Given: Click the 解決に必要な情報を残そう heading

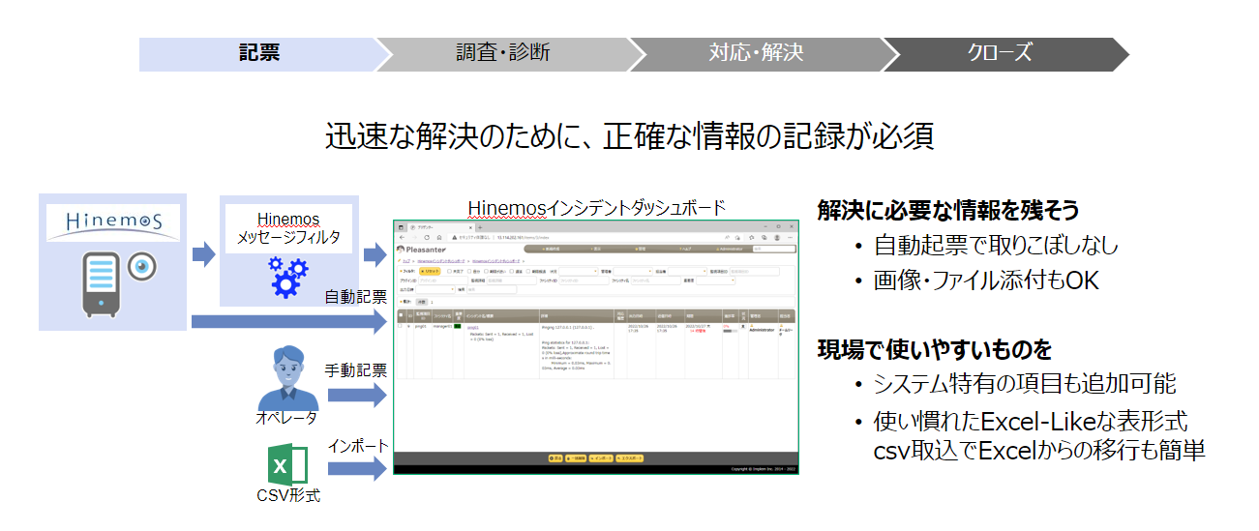Looking at the screenshot, I should pyautogui.click(x=947, y=210).
